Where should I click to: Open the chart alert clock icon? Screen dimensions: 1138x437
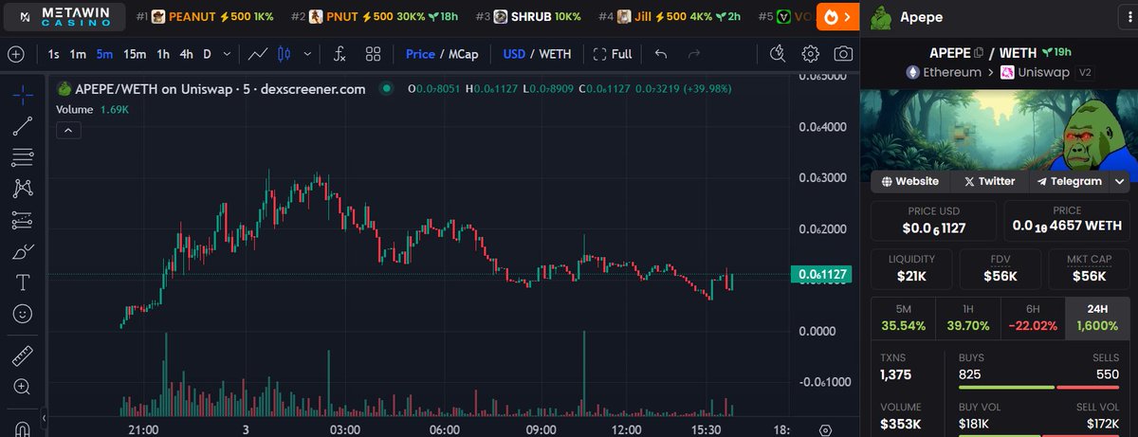point(779,54)
